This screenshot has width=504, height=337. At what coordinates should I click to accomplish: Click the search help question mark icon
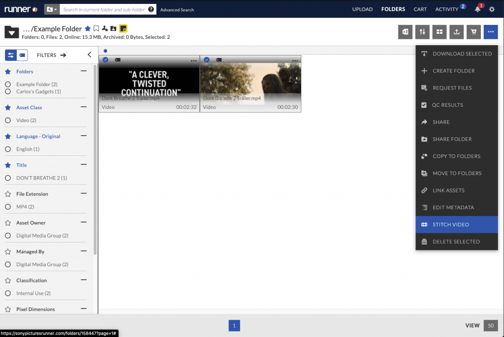151,9
